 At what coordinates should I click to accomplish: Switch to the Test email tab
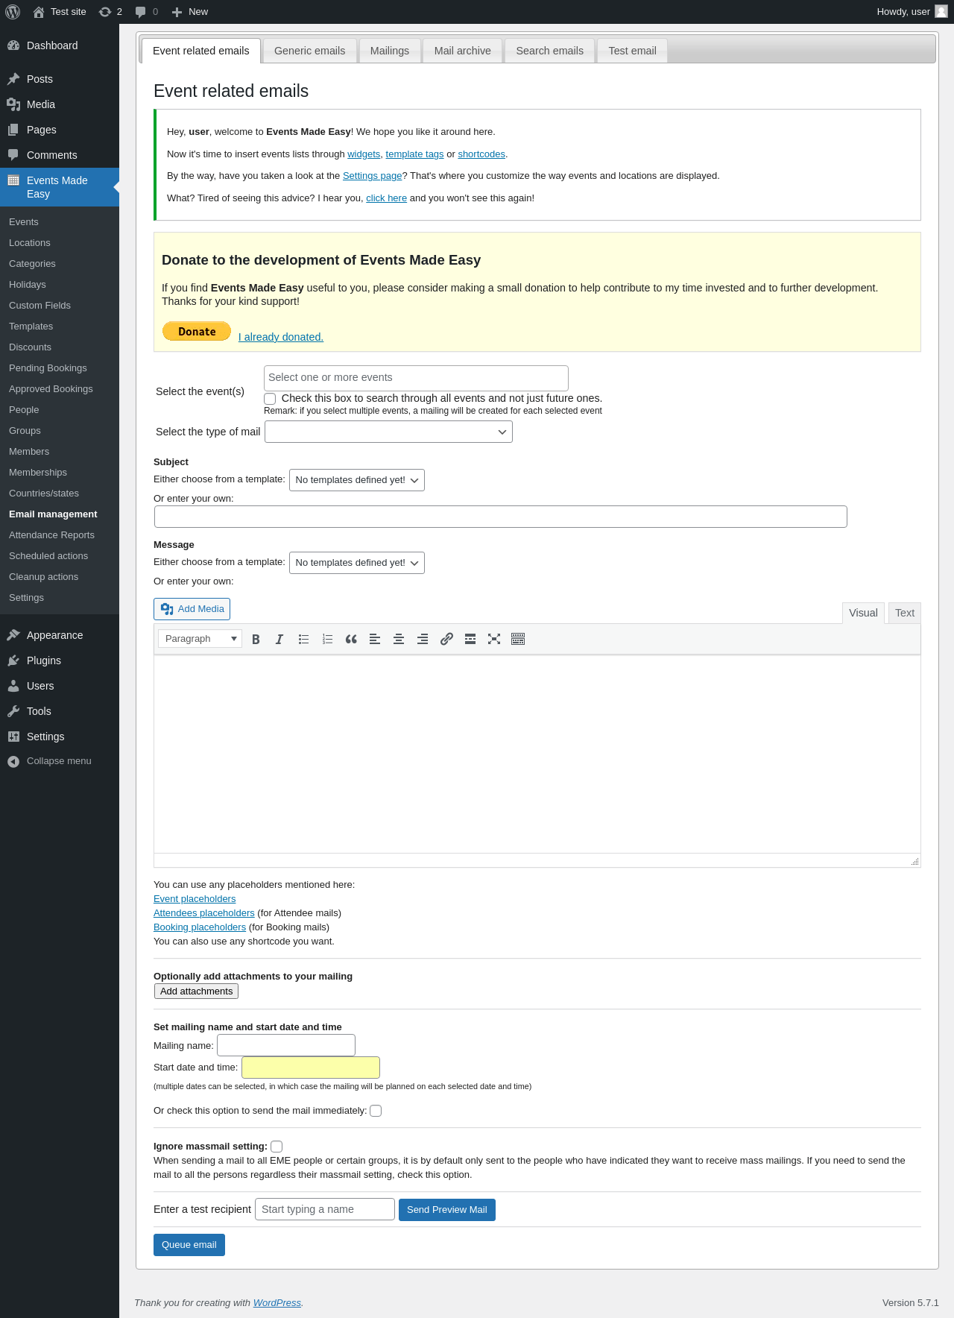[x=632, y=51]
